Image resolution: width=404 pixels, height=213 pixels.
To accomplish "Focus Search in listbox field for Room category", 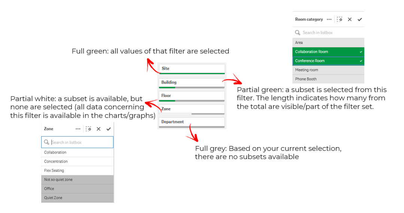I will click(328, 33).
